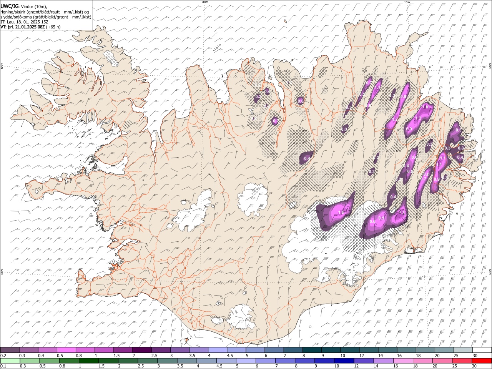Screen dimensions: 492x369
Task: Click the 0.4 value on the isolated central snow patch
Action: tap(307, 158)
